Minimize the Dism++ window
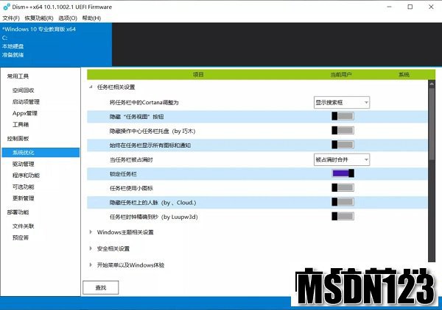The width and height of the screenshot is (442, 310). click(389, 7)
